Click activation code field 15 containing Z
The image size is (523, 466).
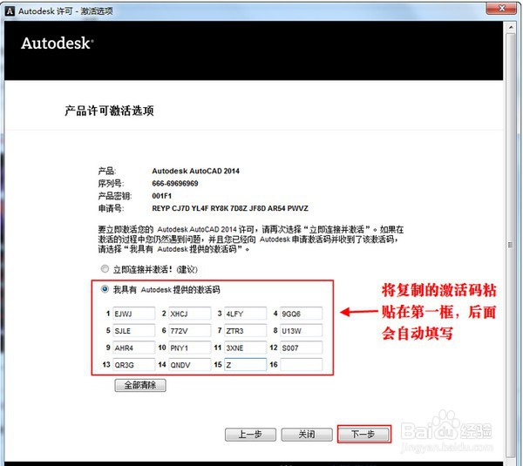245,364
